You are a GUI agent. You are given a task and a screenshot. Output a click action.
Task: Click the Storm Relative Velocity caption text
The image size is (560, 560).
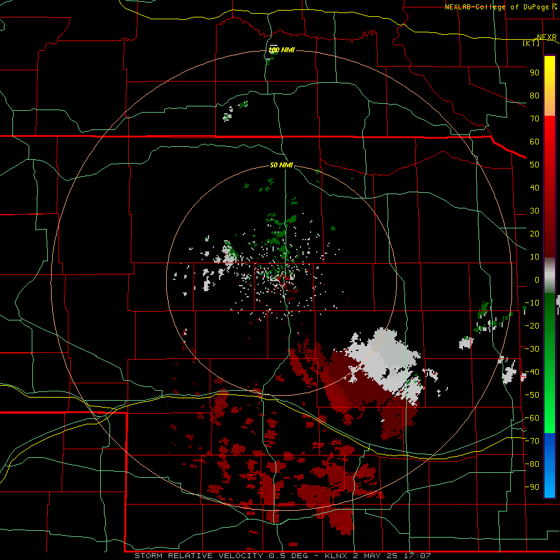click(x=282, y=556)
